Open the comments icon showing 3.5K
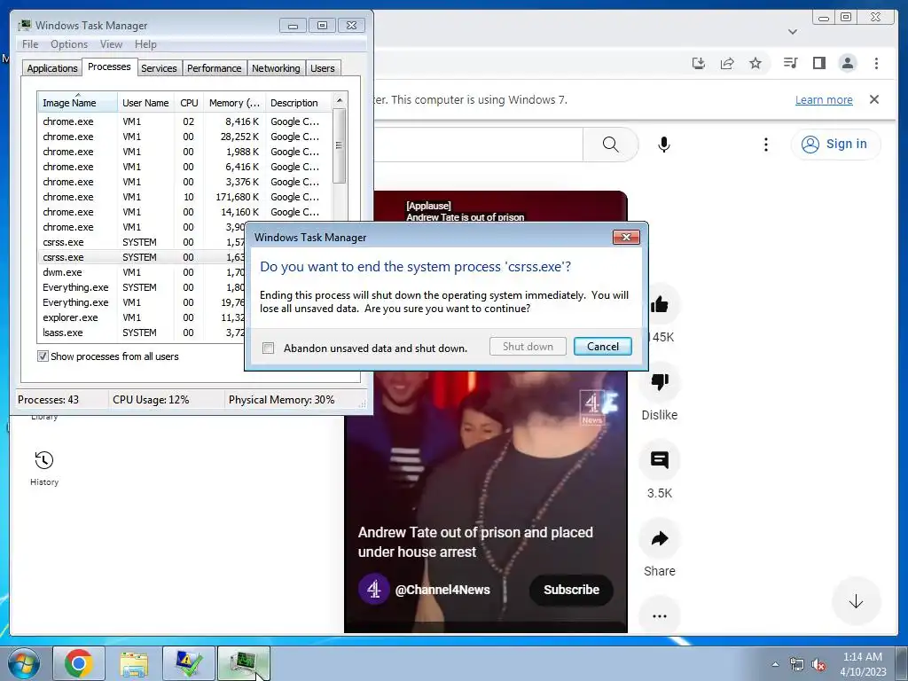Viewport: 908px width, 681px height. 660,460
